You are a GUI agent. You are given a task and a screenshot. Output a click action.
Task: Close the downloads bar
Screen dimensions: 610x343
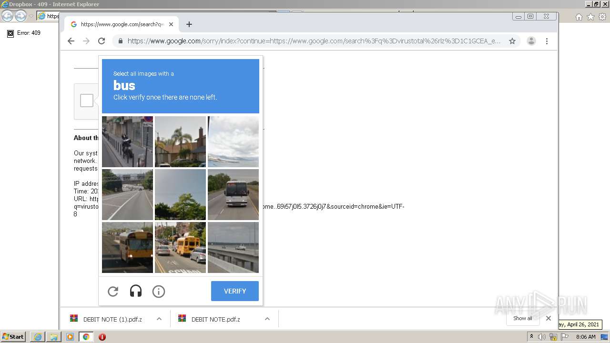point(549,318)
